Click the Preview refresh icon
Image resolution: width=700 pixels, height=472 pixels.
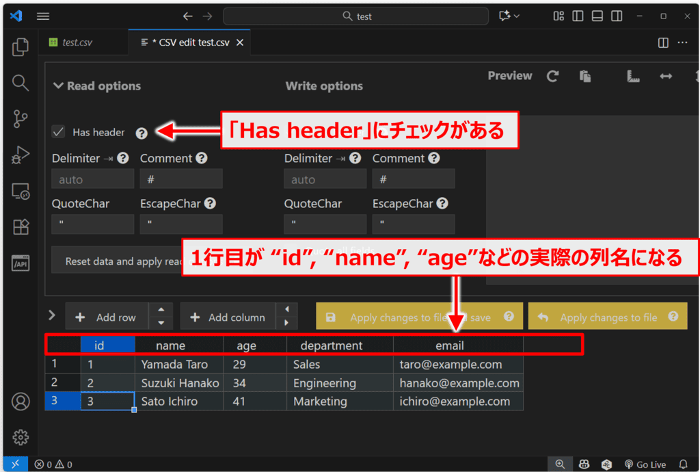pyautogui.click(x=553, y=77)
